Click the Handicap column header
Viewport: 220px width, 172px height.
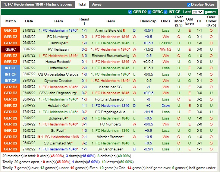[148, 21]
